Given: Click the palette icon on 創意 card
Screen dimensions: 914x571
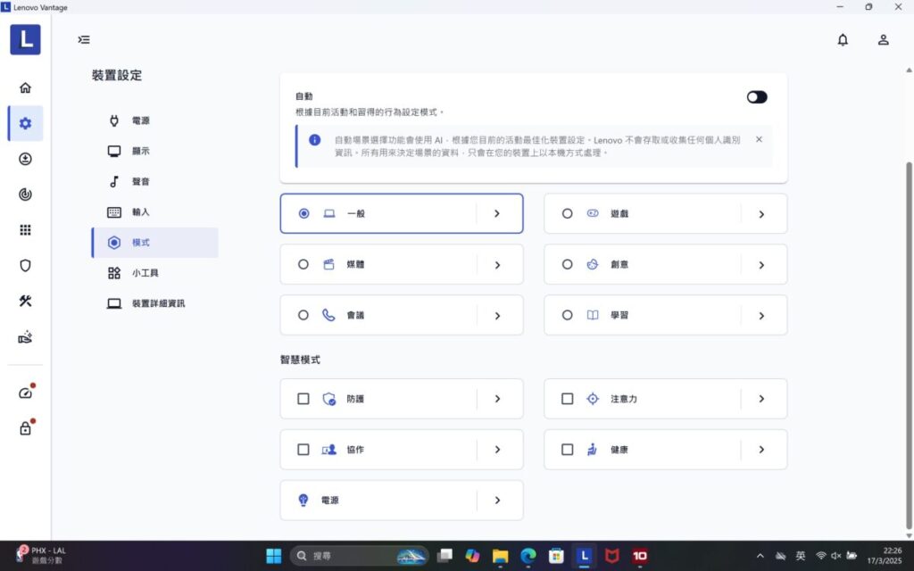Looking at the screenshot, I should click(x=593, y=264).
